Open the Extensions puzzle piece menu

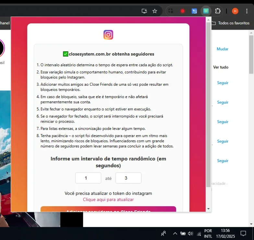[218, 11]
